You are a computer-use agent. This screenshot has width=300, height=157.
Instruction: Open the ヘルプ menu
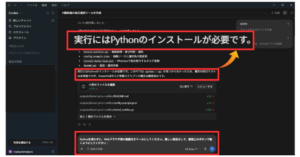click(x=65, y=5)
